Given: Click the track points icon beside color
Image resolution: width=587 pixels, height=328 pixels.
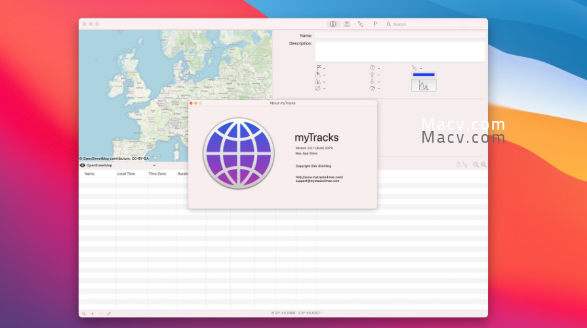Looking at the screenshot, I should (415, 67).
